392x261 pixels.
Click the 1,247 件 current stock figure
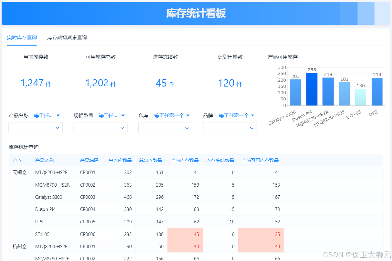point(36,83)
